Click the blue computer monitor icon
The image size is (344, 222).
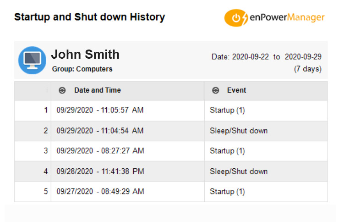32,60
